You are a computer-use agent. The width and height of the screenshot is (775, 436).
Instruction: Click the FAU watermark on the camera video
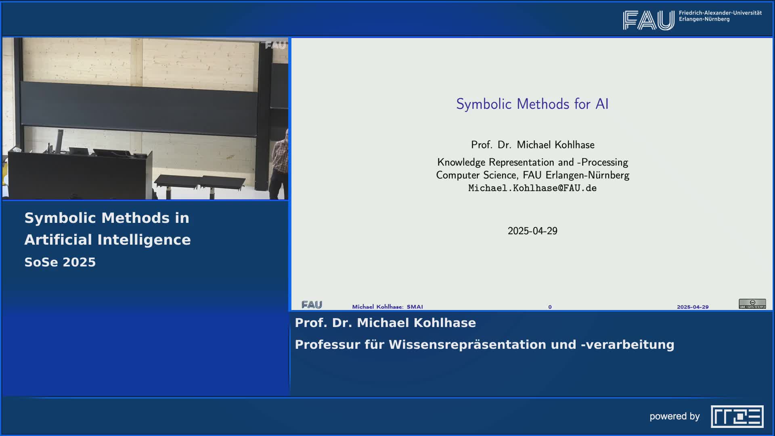[275, 45]
